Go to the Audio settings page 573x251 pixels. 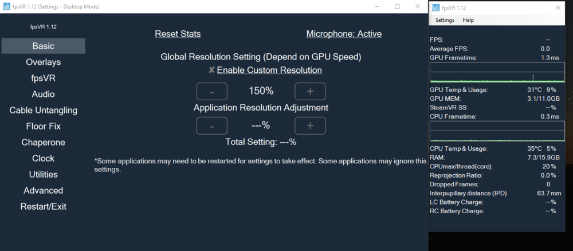pyautogui.click(x=44, y=94)
